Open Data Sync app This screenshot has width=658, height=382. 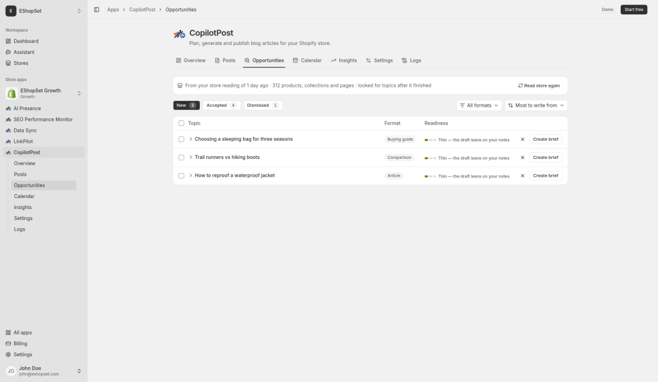click(44, 131)
